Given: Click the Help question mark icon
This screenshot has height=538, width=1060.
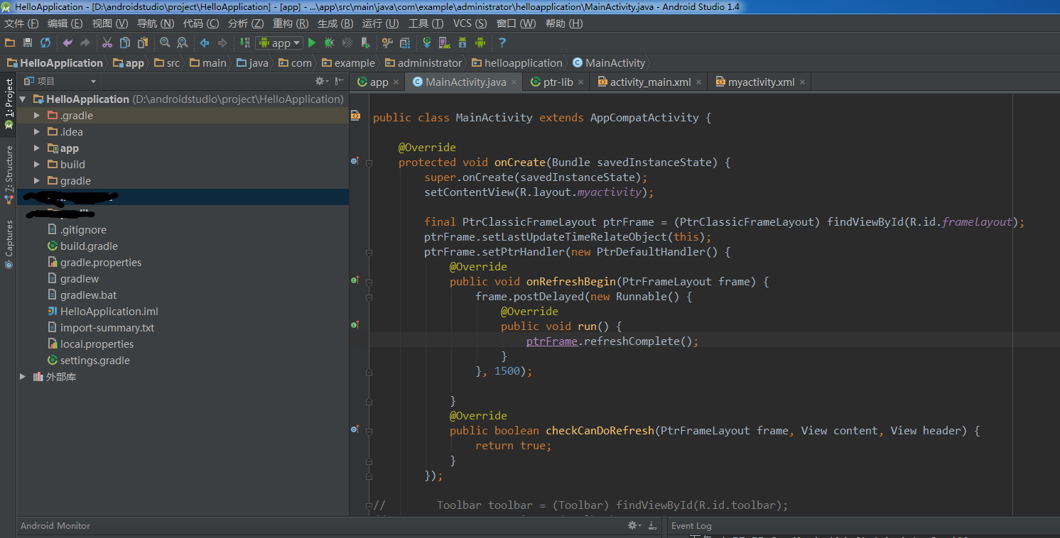Looking at the screenshot, I should [502, 43].
